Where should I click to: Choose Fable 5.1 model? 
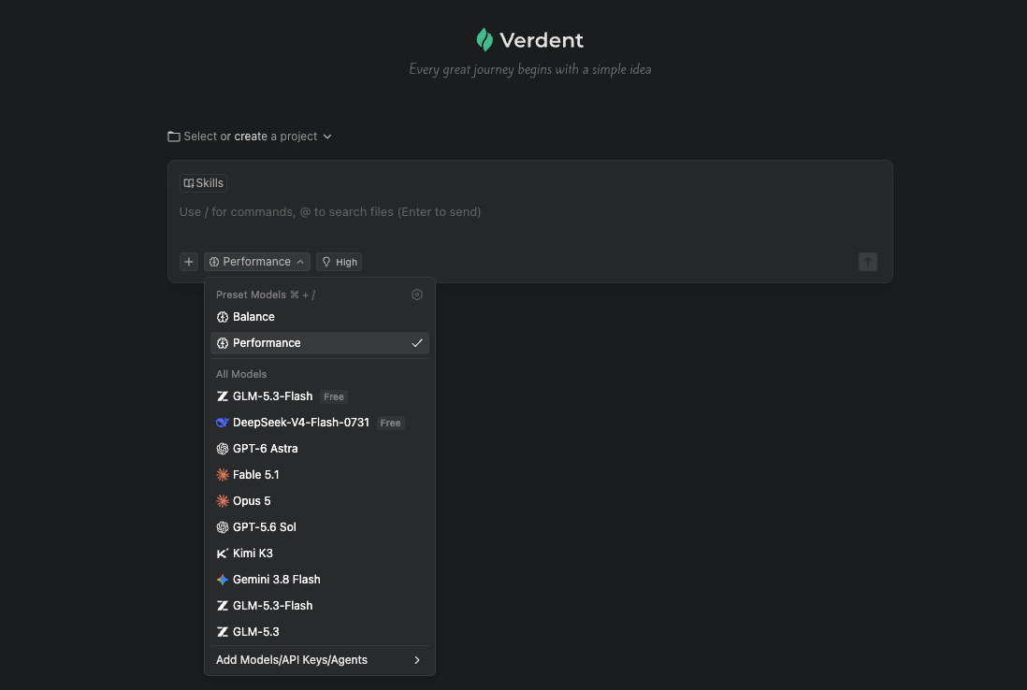tap(320, 475)
